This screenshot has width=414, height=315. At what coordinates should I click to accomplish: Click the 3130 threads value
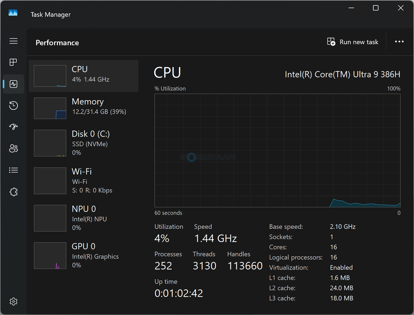(205, 266)
